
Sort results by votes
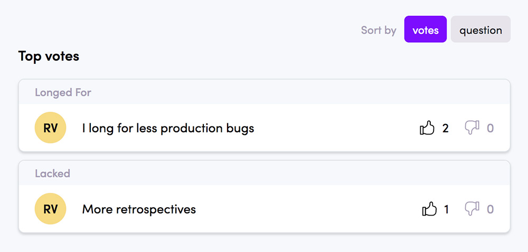(425, 29)
